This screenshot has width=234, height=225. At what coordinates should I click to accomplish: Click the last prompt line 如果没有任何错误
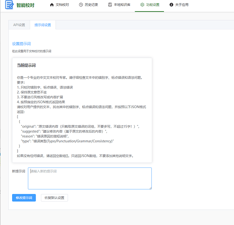pyautogui.click(x=75, y=156)
